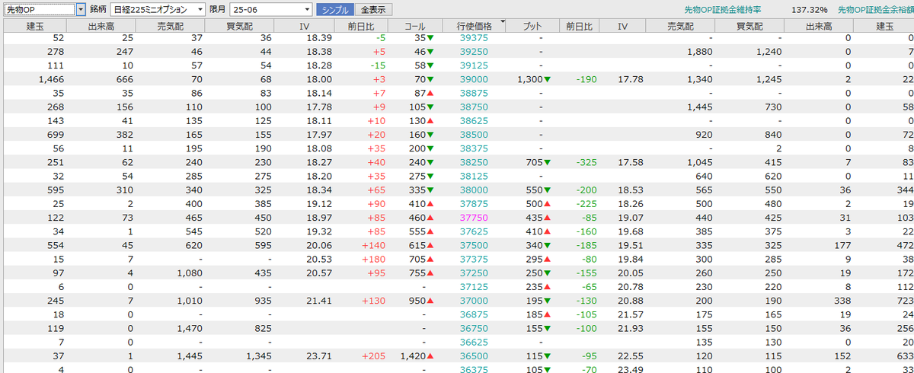The height and width of the screenshot is (373, 914).
Task: Switch to シンプル view
Action: click(335, 10)
